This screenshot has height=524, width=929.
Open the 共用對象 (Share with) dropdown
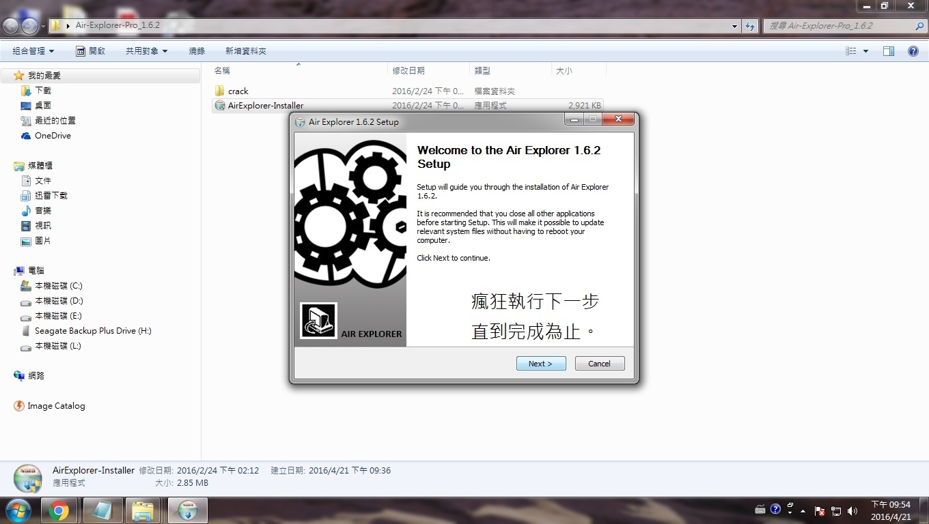click(x=146, y=51)
